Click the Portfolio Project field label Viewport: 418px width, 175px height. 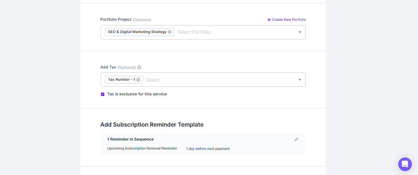[x=116, y=20]
